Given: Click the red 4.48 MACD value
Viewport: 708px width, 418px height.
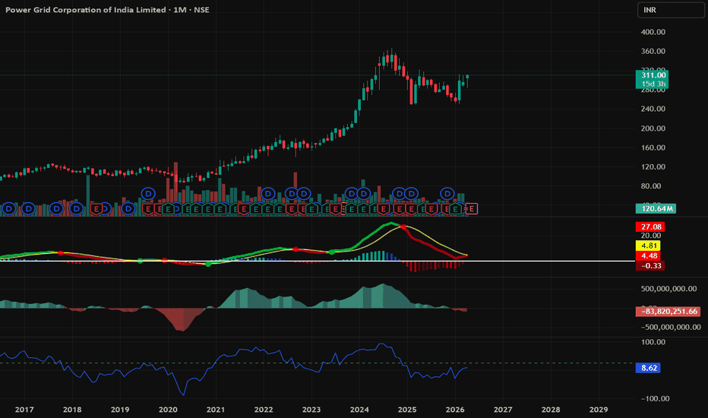Looking at the screenshot, I should coord(649,256).
